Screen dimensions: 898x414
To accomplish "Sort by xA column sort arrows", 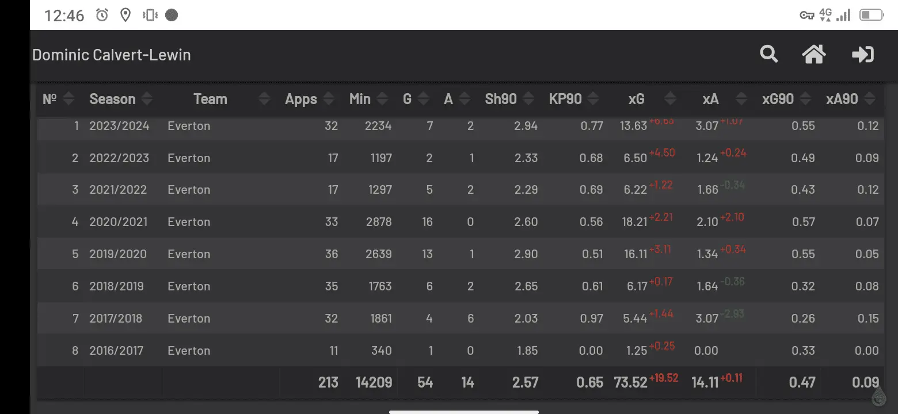I will tap(741, 99).
